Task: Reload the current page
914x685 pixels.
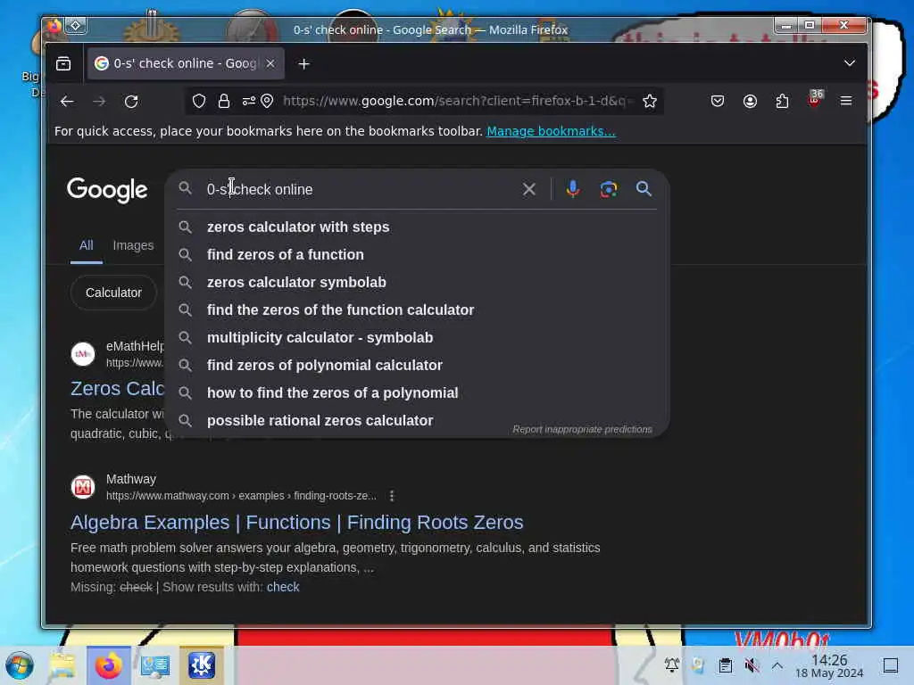Action: coord(132,102)
